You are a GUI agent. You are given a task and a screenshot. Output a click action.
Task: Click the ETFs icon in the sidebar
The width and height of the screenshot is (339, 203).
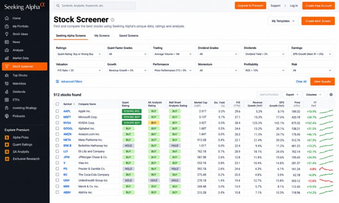pos(7,100)
